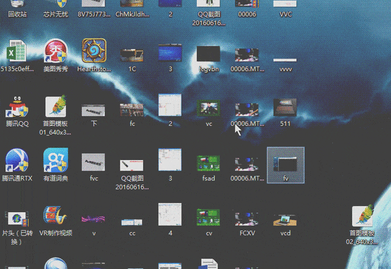This screenshot has height=269, width=391.
Task: Select the 00006.MT... file beside fsad
Action: [247, 169]
